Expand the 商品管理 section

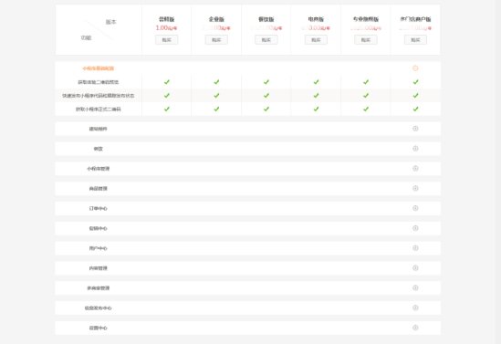(x=415, y=188)
